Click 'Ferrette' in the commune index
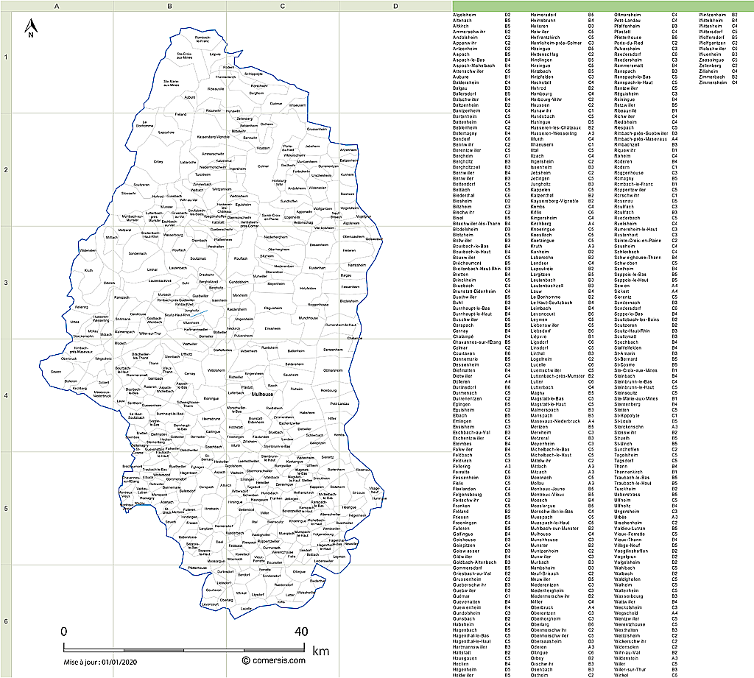Image resolution: width=754 pixels, height=678 pixels. 462,472
